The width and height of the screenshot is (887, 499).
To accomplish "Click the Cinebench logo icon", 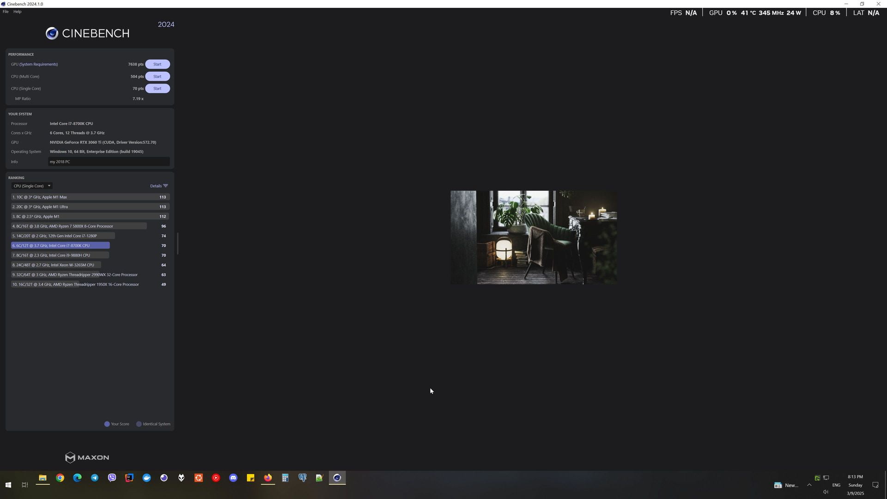I will pos(52,33).
